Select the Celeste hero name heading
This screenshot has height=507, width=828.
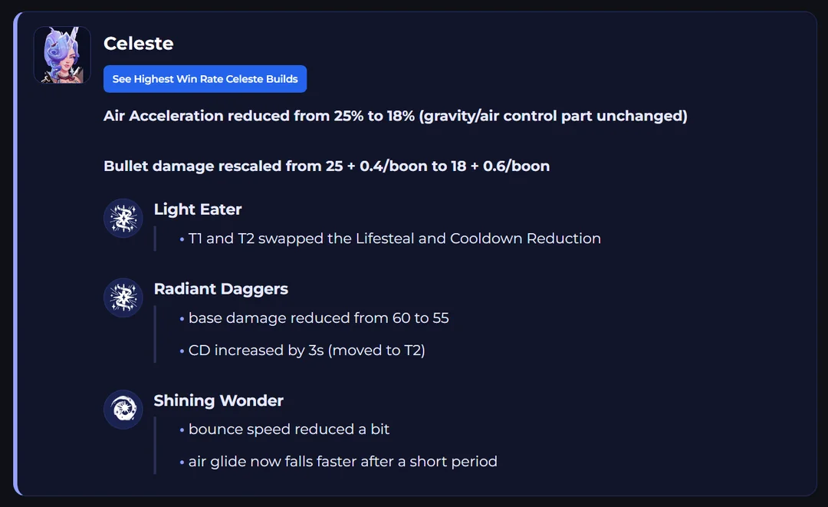coord(139,44)
